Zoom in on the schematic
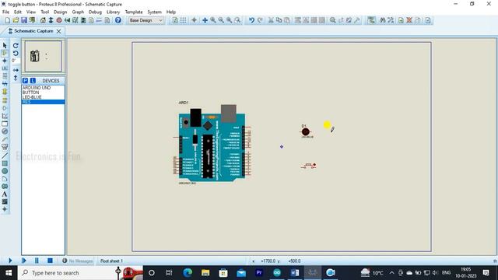This screenshot has width=498, height=280. coord(213,20)
